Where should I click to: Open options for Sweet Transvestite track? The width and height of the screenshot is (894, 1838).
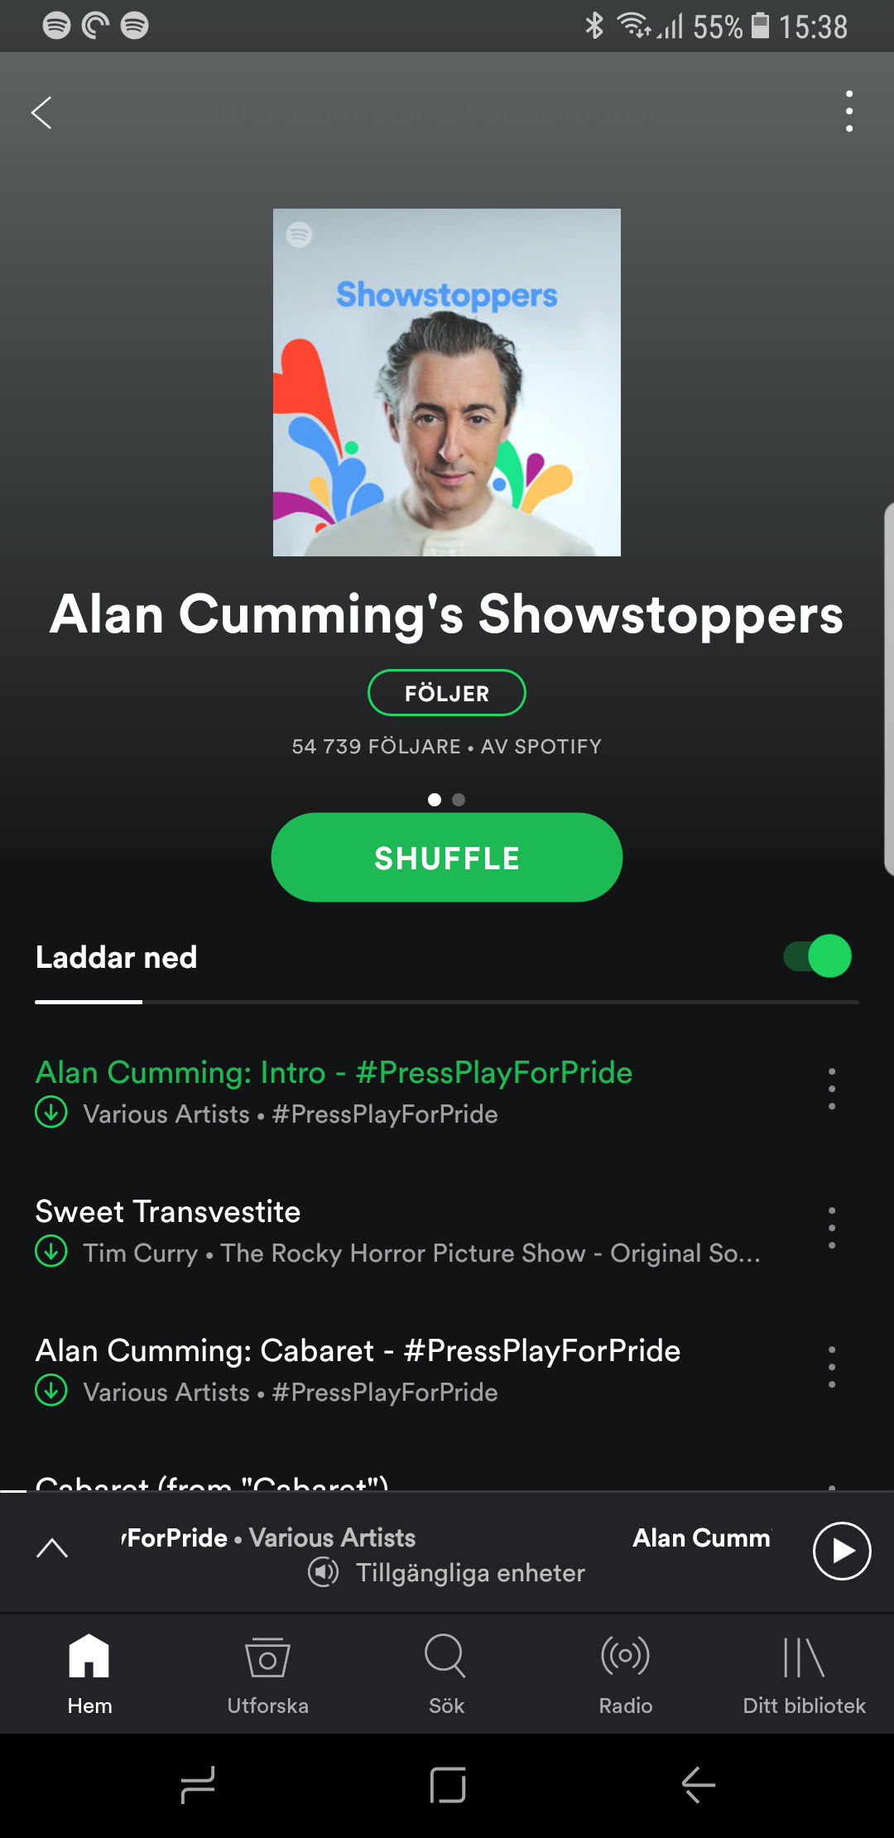pos(832,1228)
